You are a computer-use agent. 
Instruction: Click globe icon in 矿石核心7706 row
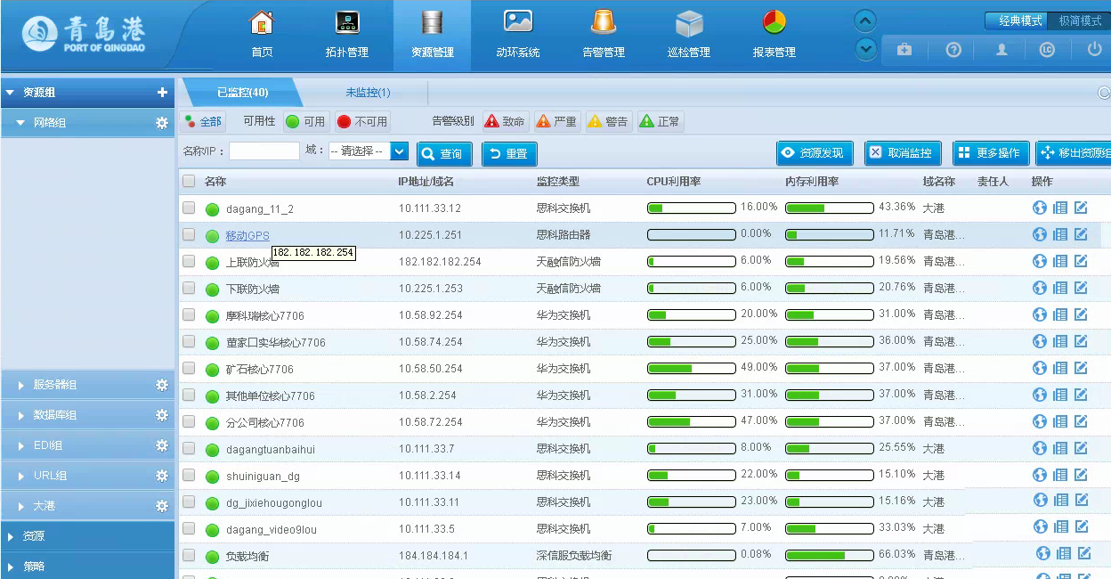(1039, 368)
